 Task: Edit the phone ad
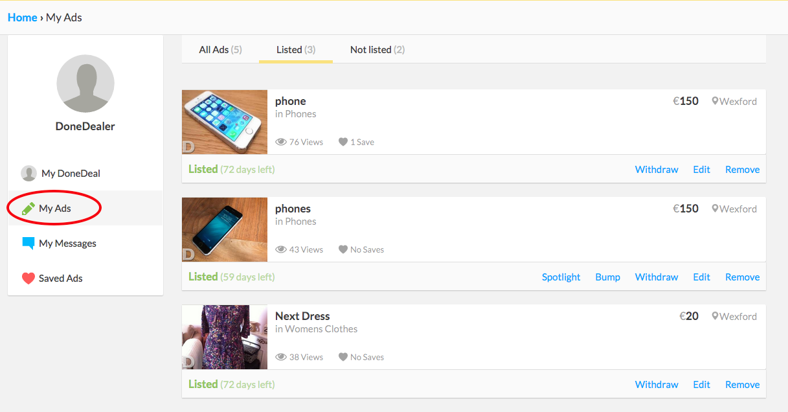(x=701, y=169)
